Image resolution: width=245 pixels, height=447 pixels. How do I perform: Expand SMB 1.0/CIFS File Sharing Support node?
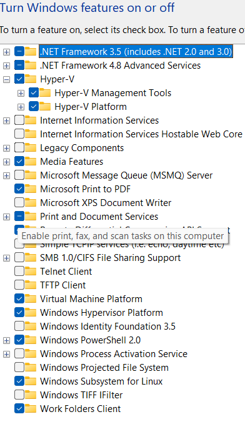click(x=6, y=258)
